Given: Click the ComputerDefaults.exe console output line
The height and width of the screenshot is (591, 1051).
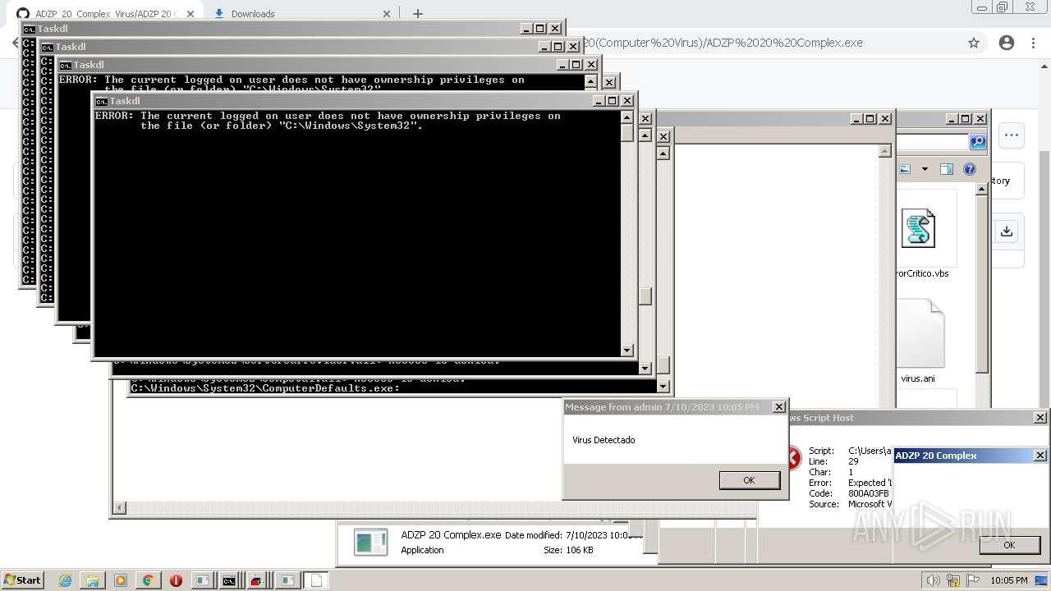Looking at the screenshot, I should click(265, 388).
